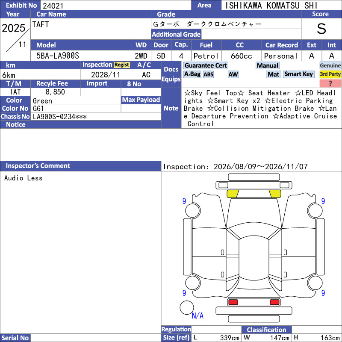Click the Personal car record value
The height and width of the screenshot is (342, 342).
tap(281, 56)
